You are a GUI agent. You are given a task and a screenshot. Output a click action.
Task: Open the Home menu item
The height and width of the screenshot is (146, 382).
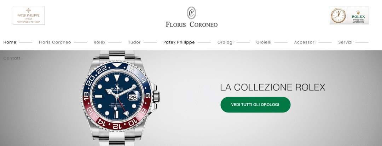pyautogui.click(x=10, y=42)
